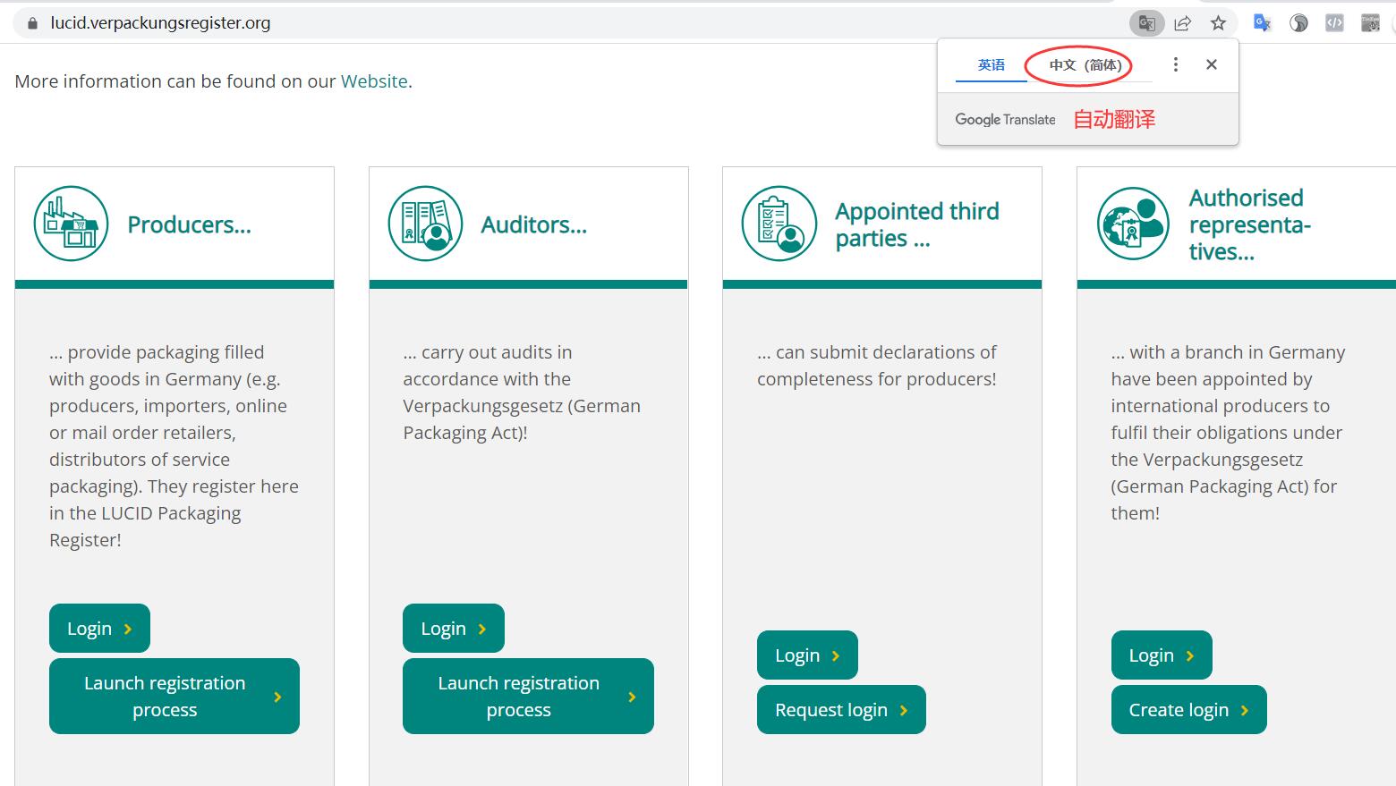The height and width of the screenshot is (786, 1396).
Task: Open the Website link
Action: coord(374,81)
